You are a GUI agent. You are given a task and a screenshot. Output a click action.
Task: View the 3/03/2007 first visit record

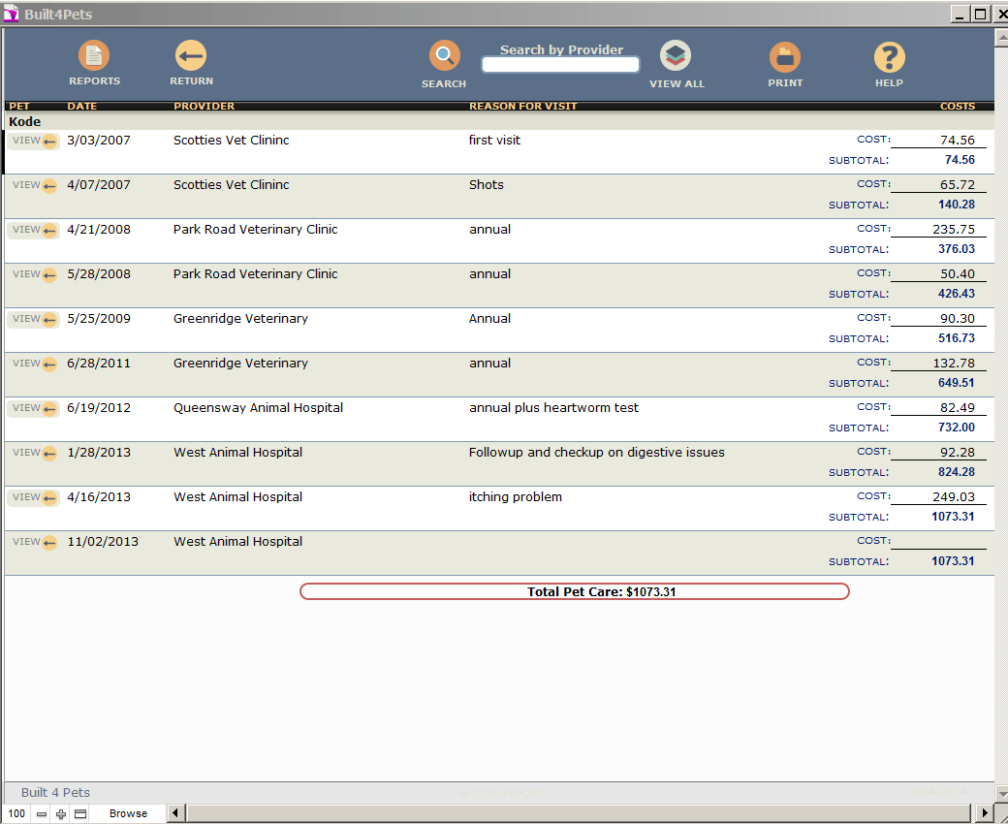pos(34,141)
